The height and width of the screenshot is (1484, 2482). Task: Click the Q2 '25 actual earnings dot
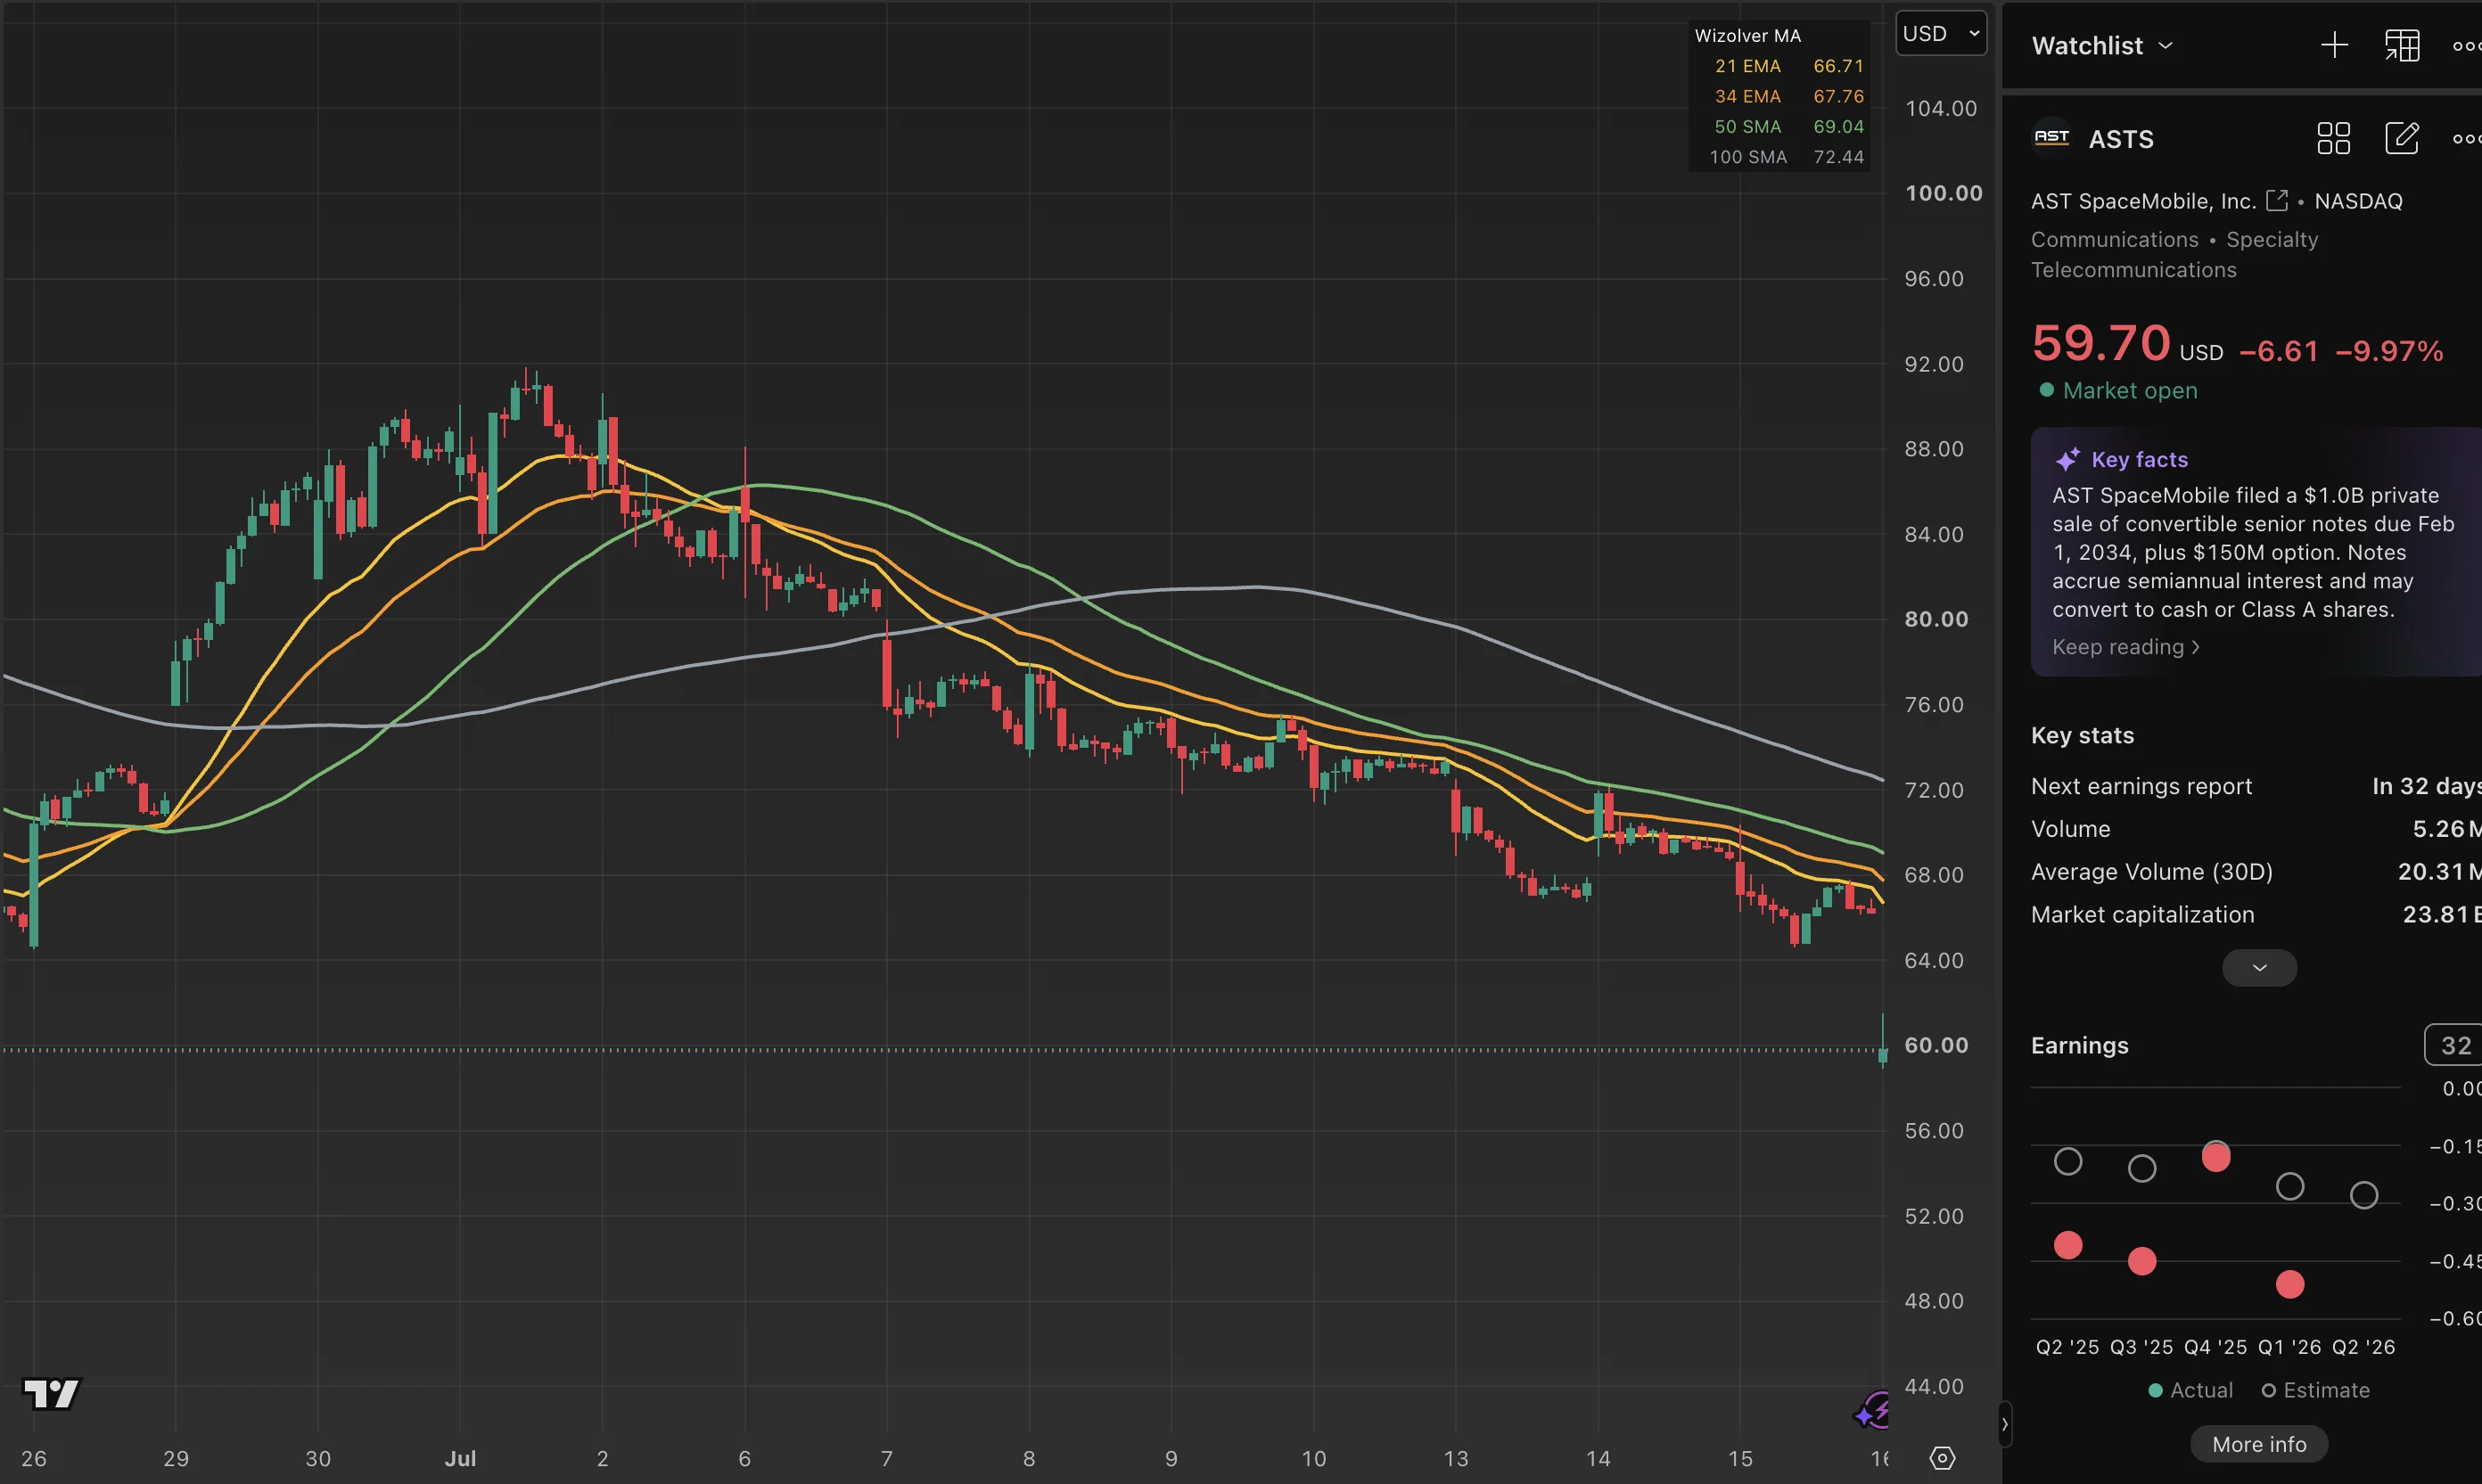coord(2068,1245)
